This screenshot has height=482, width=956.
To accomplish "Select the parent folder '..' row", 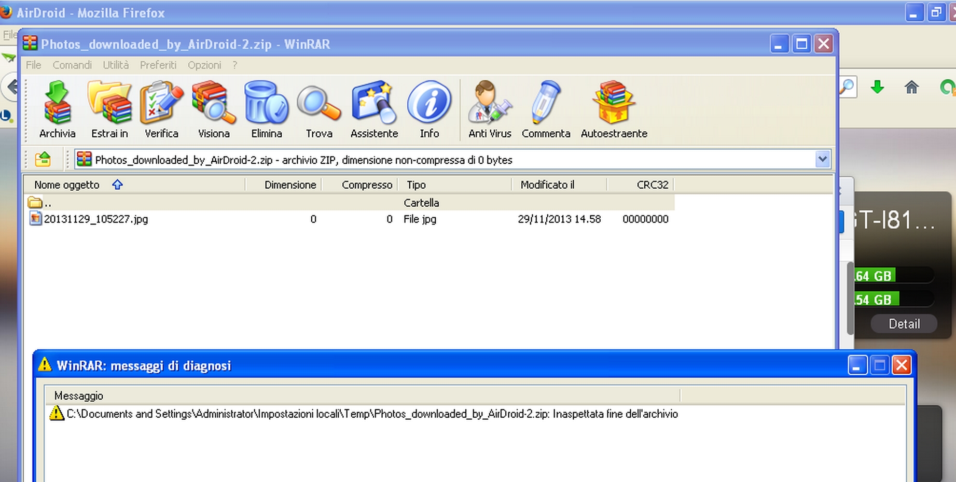I will [x=350, y=202].
